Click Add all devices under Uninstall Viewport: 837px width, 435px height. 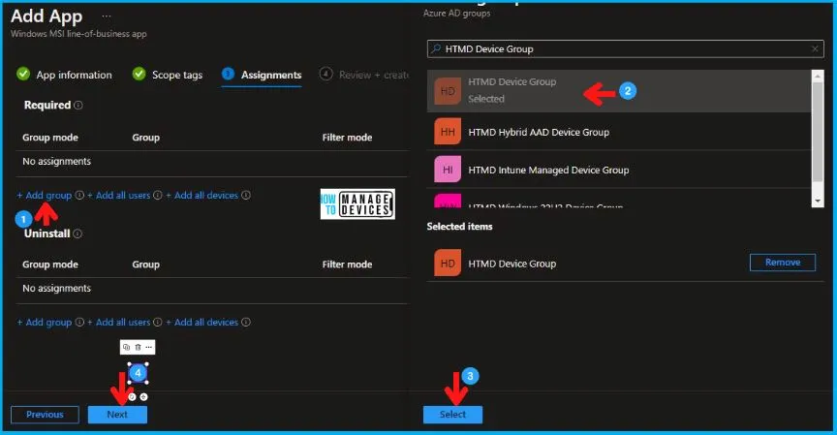coord(202,323)
